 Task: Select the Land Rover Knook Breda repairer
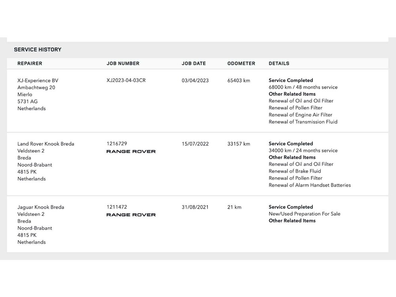pyautogui.click(x=46, y=144)
